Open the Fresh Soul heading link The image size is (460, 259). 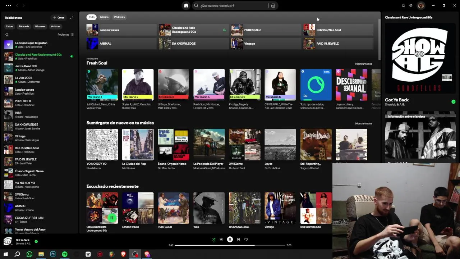[x=97, y=63]
